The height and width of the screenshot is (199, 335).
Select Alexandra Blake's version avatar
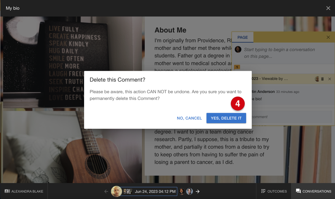117,191
